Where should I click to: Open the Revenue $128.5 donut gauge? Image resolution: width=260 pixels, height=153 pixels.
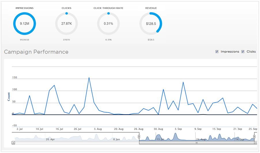point(151,24)
